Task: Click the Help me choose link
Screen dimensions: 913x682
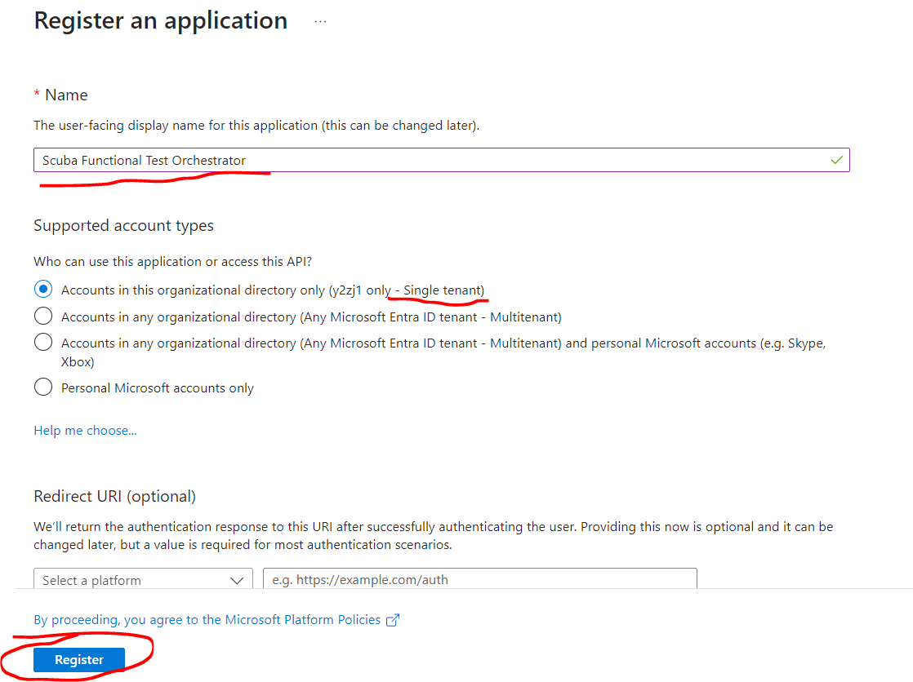Action: (x=85, y=430)
